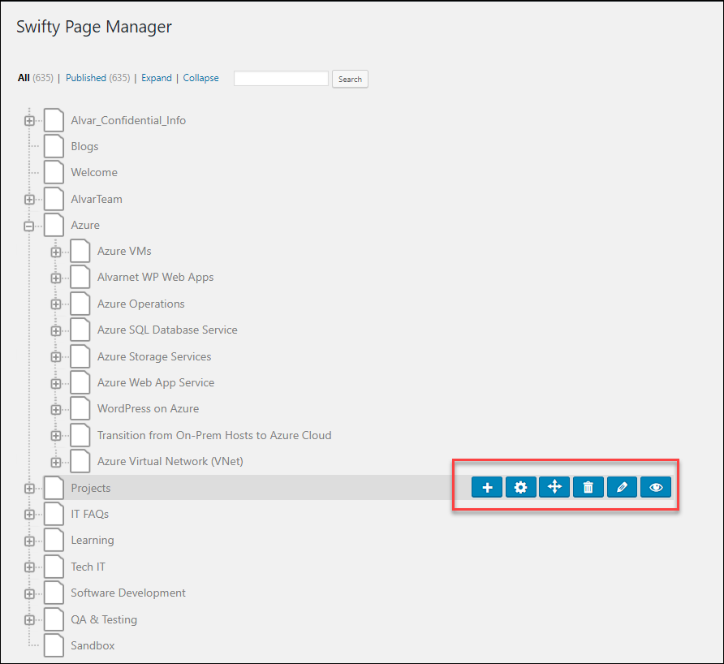The image size is (724, 664).
Task: Click the page icon beside Transition from On-Prem Hosts
Action: coord(80,435)
